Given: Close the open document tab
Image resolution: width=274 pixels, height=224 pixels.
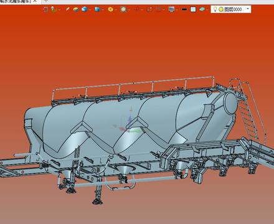Looking at the screenshot, I should coord(35,1).
